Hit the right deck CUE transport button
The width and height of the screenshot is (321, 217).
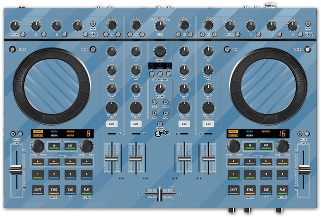tap(266, 189)
